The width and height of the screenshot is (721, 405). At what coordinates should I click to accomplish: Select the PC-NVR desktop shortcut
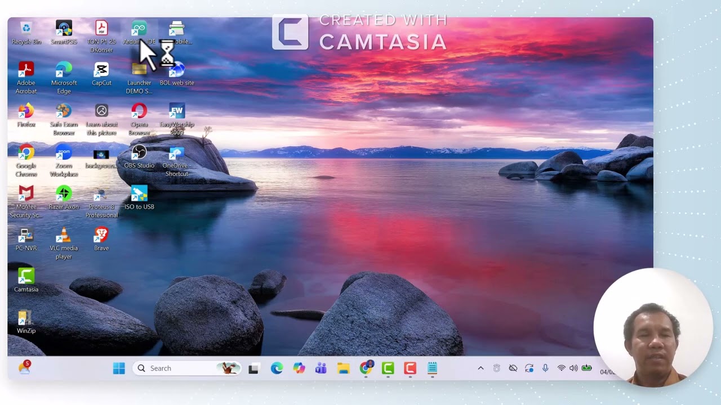(26, 240)
